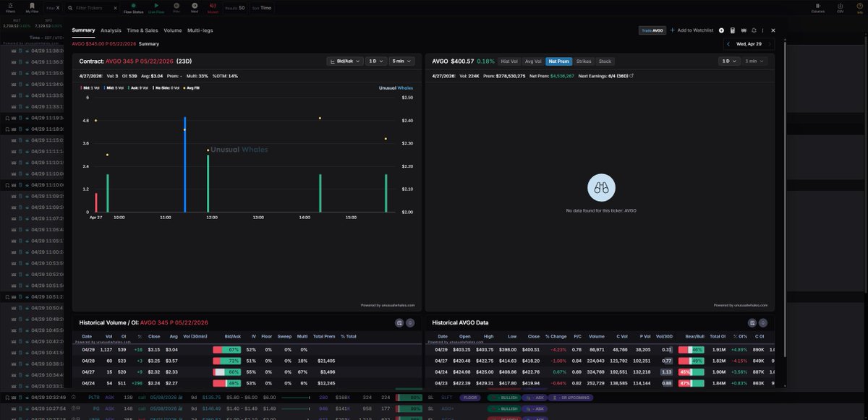Select the Stock chart mode
This screenshot has height=420, width=868.
point(605,61)
